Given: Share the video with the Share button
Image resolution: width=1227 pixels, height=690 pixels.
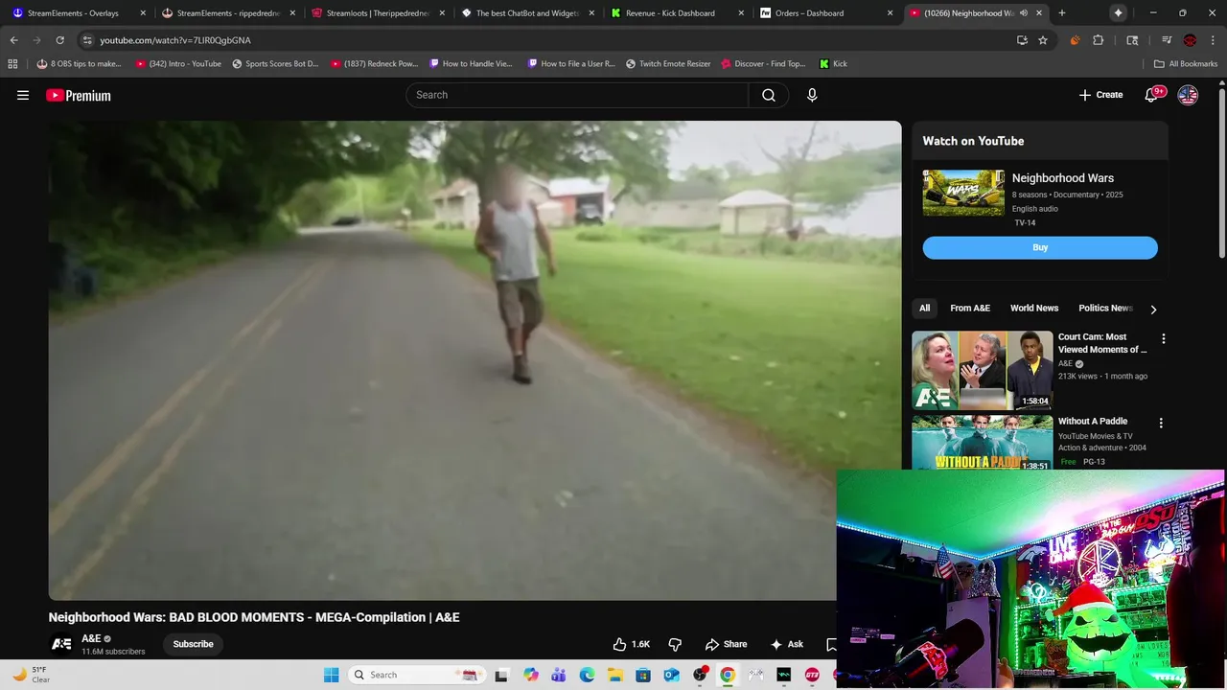Looking at the screenshot, I should tap(726, 644).
